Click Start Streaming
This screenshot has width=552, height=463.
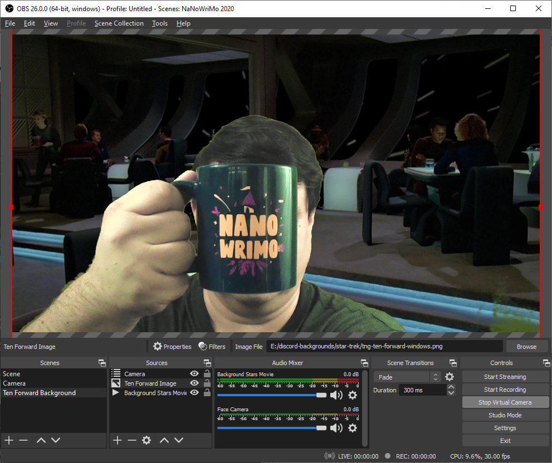pyautogui.click(x=505, y=377)
